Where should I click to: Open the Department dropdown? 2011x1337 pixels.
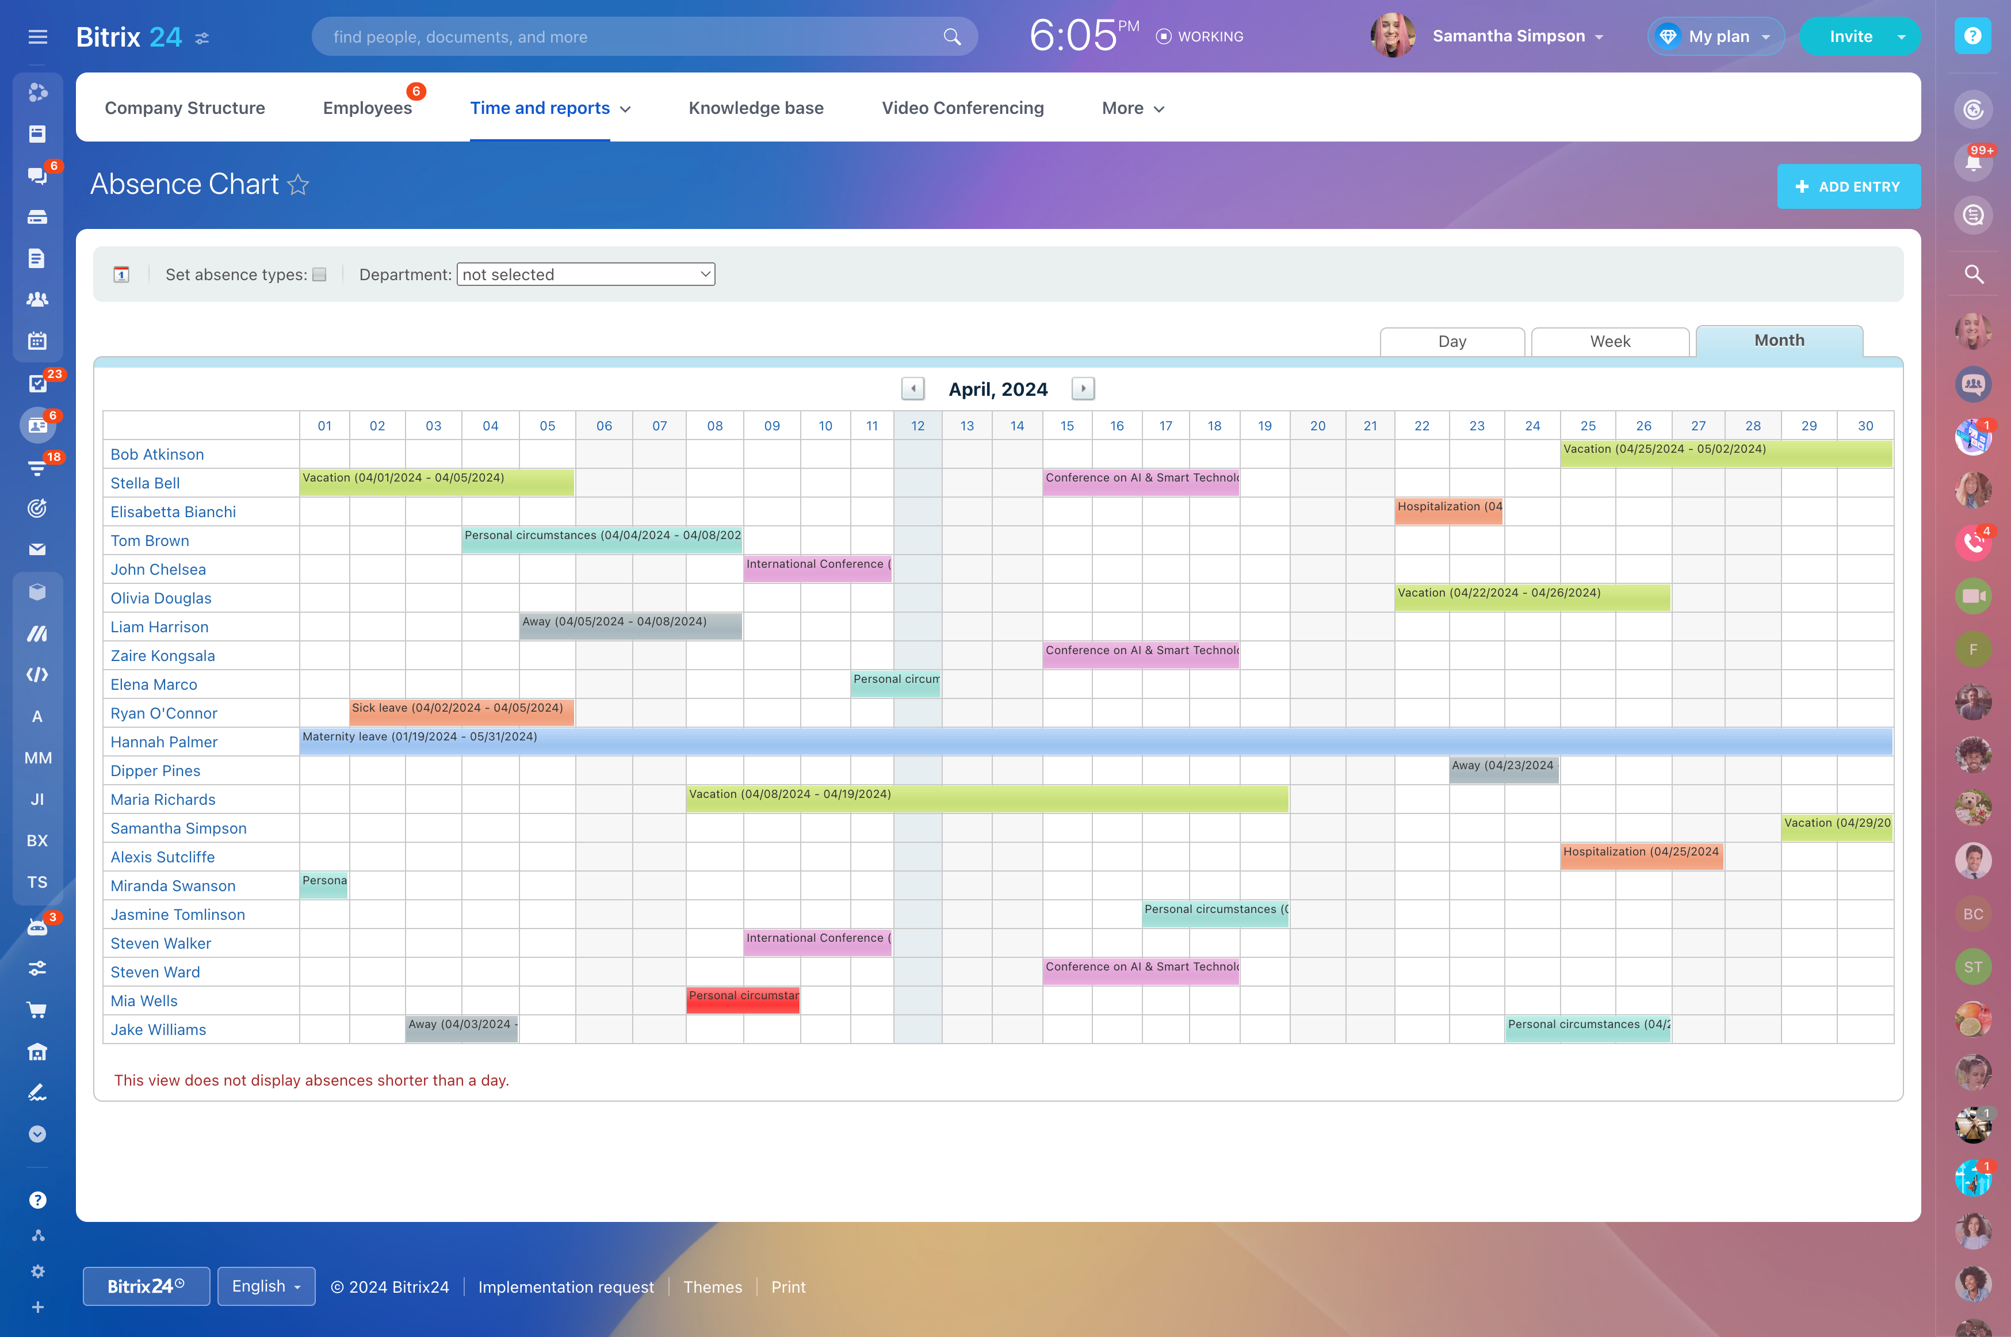point(586,274)
